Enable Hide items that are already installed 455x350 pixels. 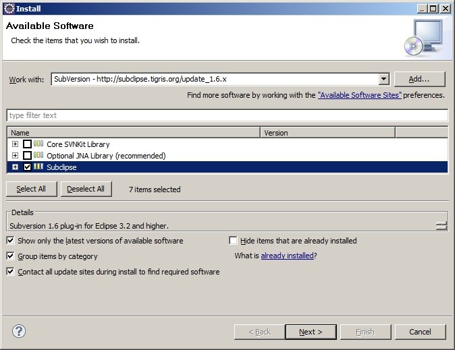[x=234, y=241]
